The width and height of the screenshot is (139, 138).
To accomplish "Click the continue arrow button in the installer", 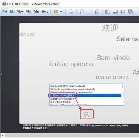I will click(87, 114).
